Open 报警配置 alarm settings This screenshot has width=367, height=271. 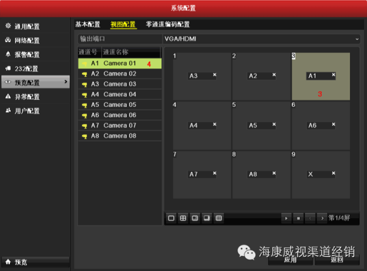(x=35, y=55)
